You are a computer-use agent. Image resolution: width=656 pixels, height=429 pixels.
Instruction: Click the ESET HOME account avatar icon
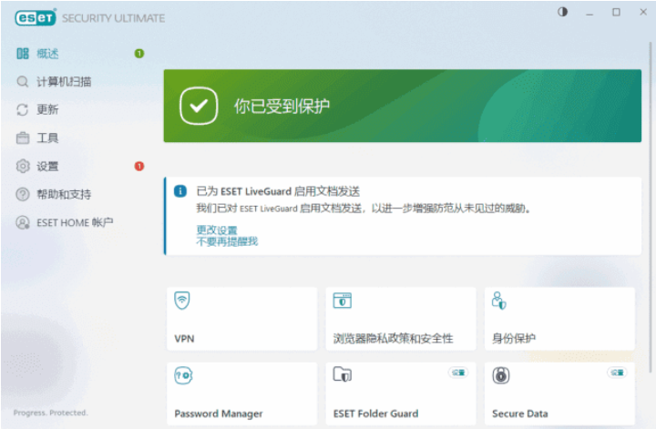pyautogui.click(x=23, y=222)
